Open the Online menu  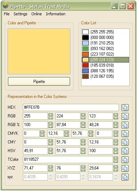tap(36, 14)
